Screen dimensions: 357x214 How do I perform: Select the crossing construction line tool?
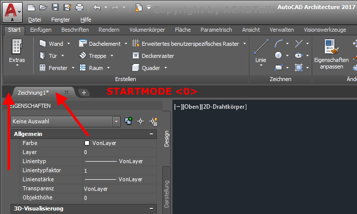(299, 43)
